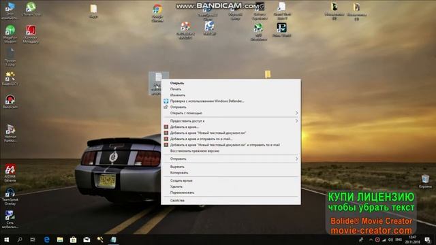
Task: Open the red Коннект Менеджер shortcut
Action: pos(31,34)
